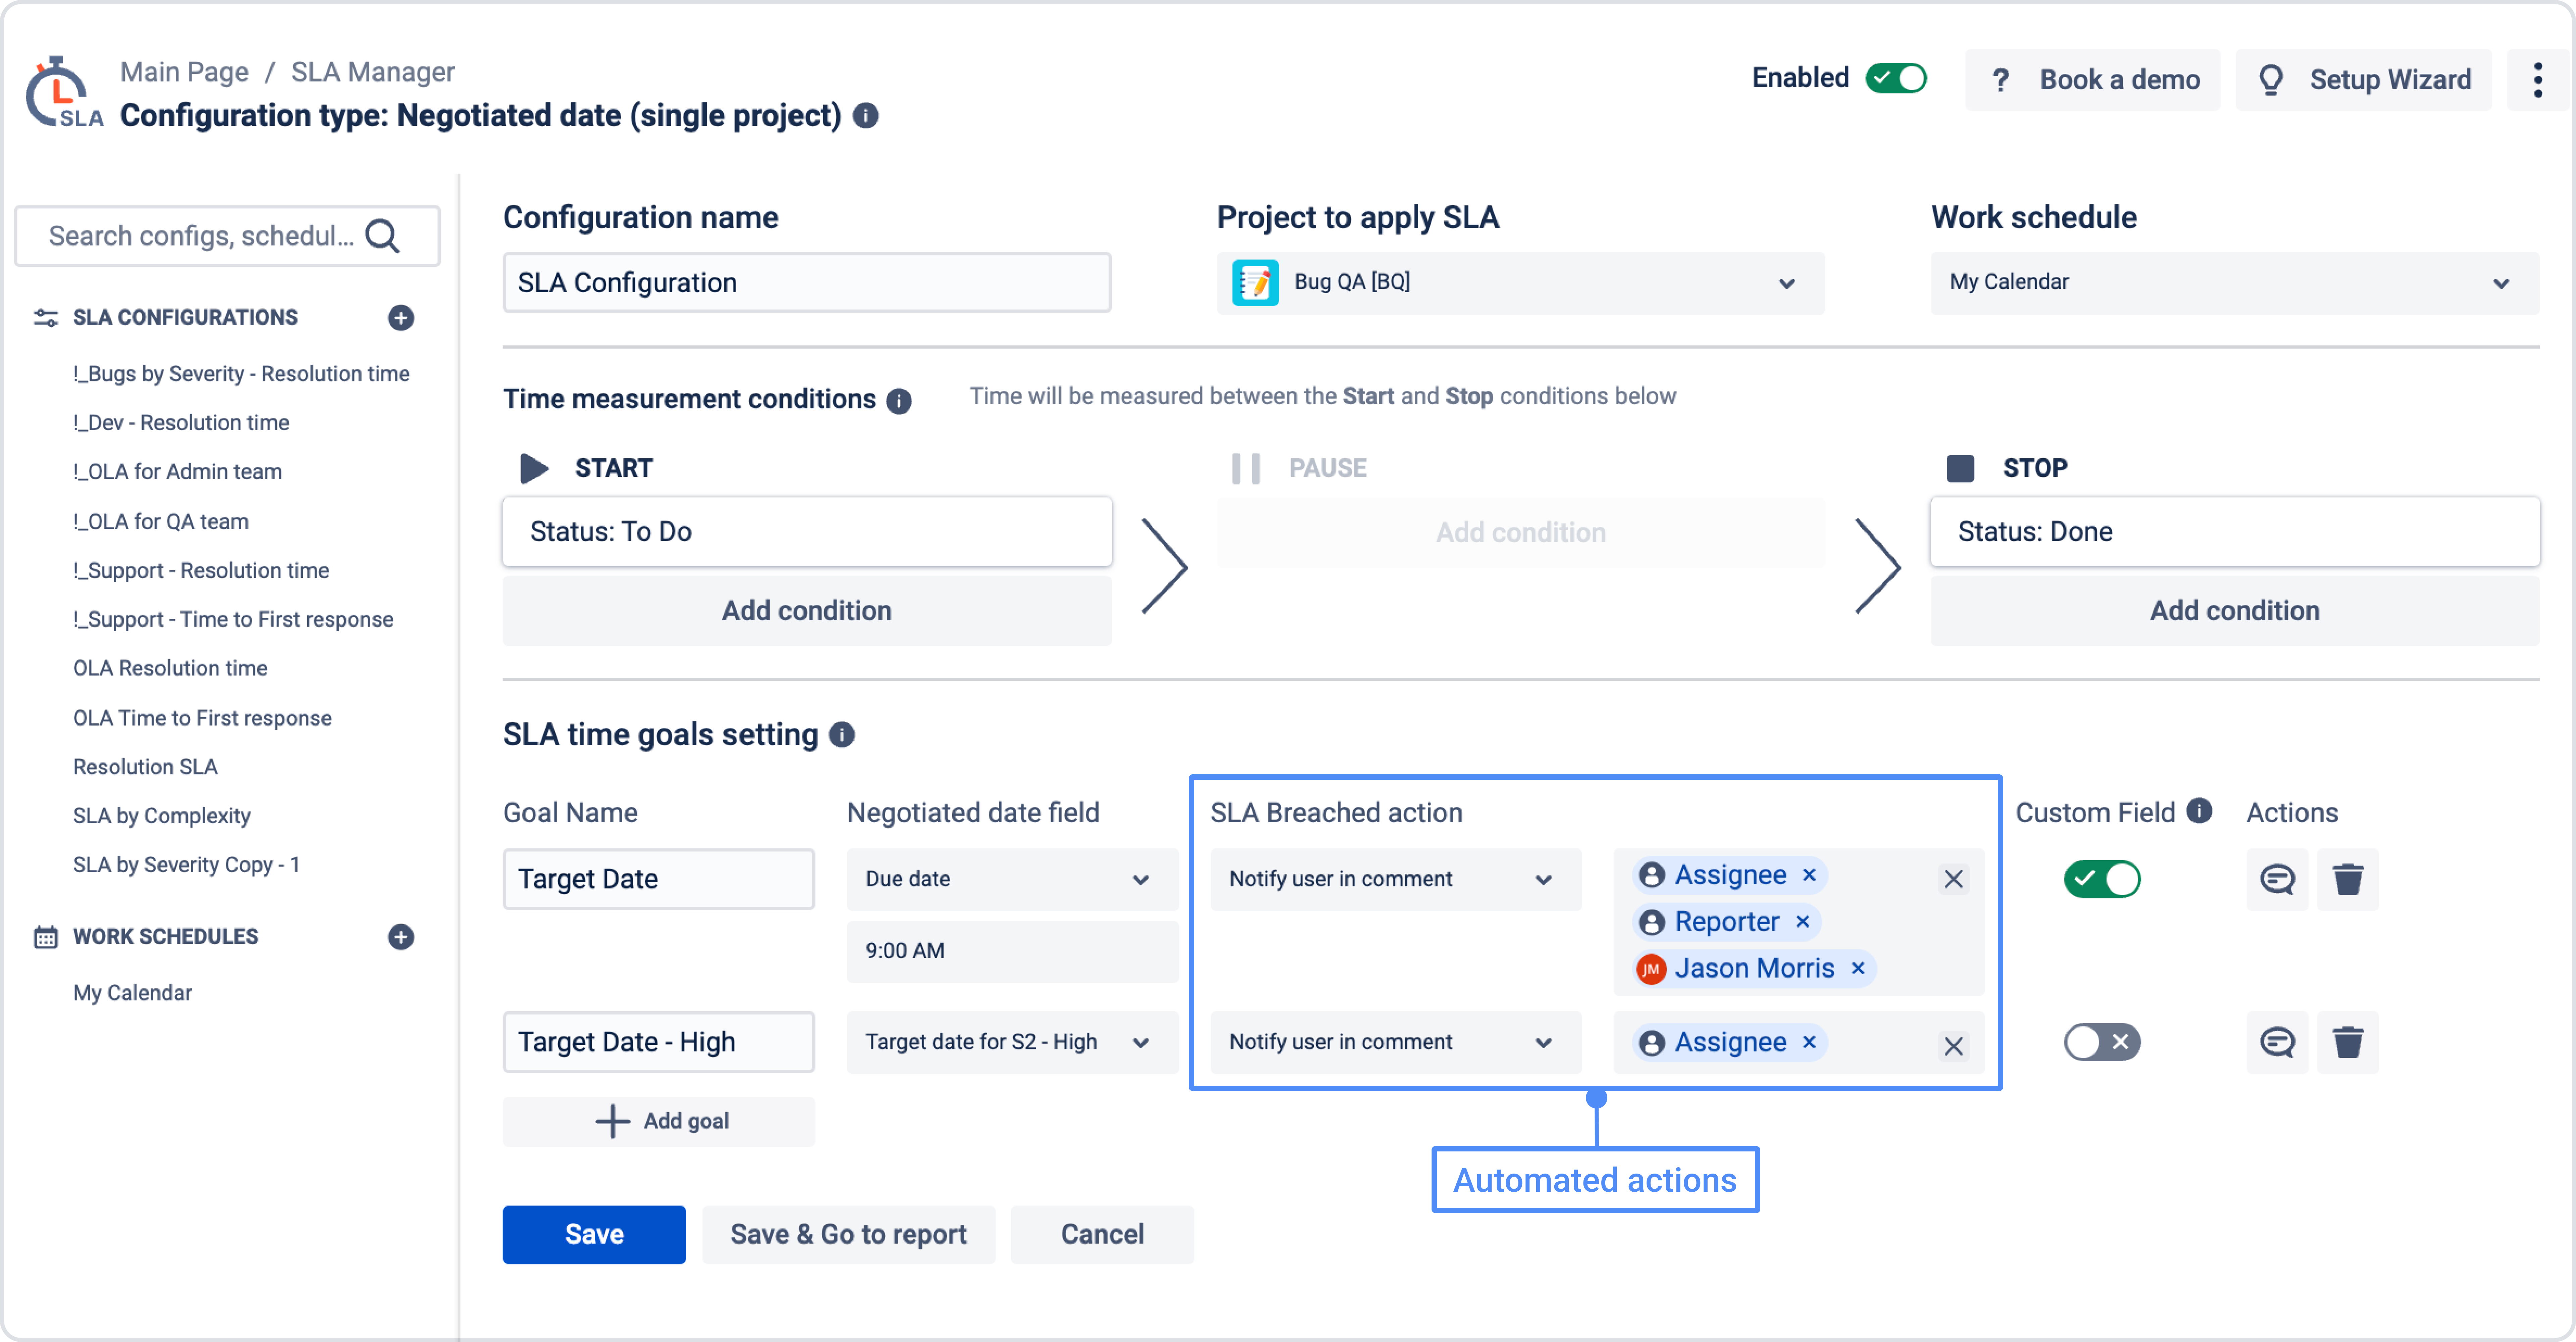Click the Configuration name text field

click(806, 283)
